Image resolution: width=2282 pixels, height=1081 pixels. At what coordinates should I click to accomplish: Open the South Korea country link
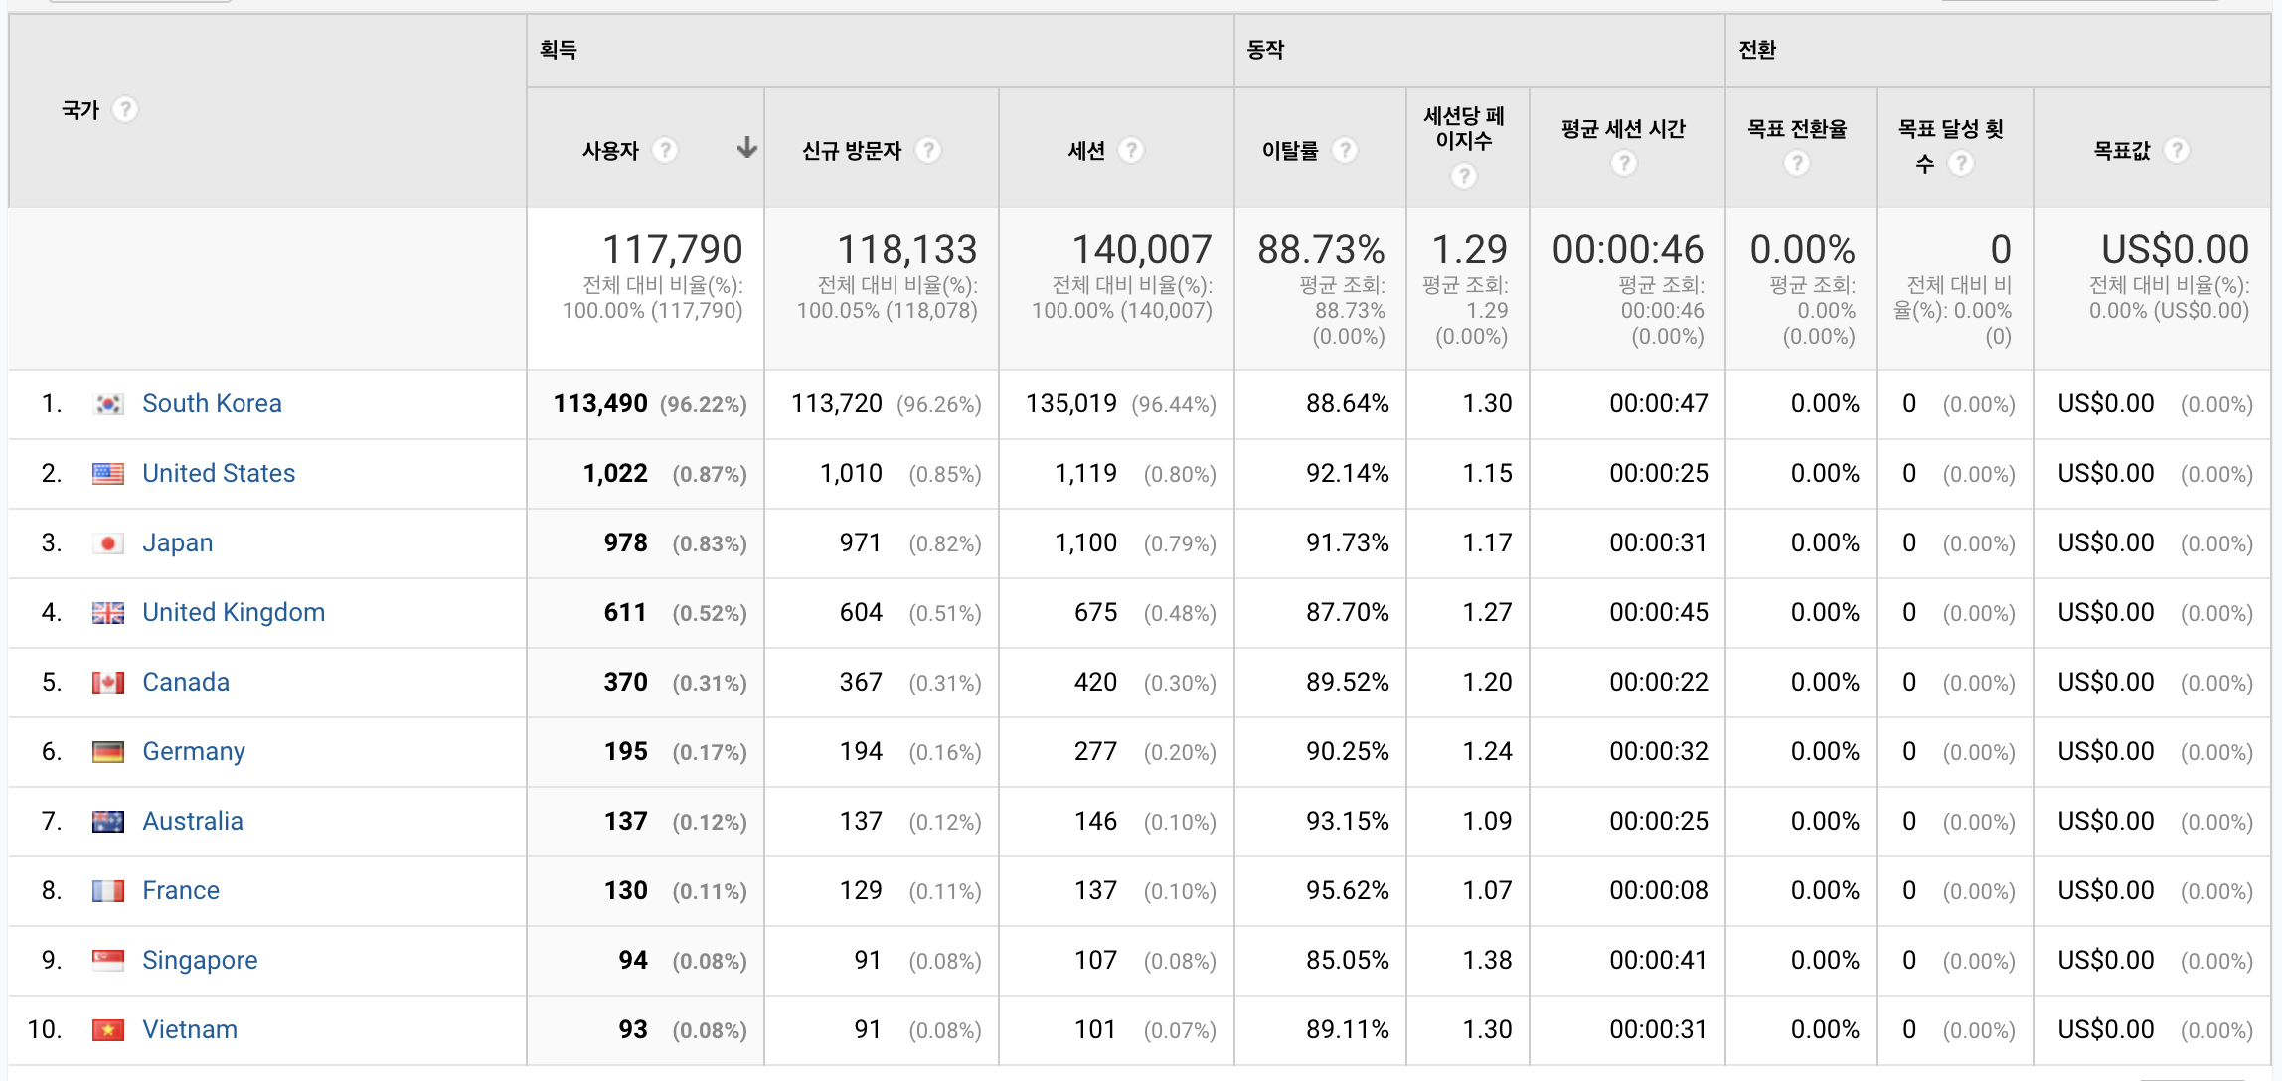pos(212,404)
